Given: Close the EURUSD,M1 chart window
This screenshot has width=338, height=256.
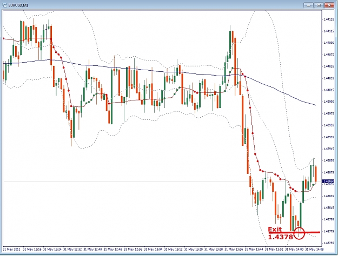Looking at the screenshot, I should [x=329, y=5].
